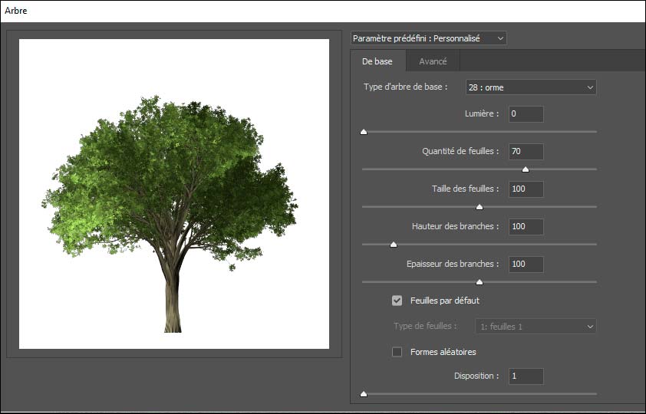Open the Paramètre prédéfini dropdown
The width and height of the screenshot is (646, 414).
pos(428,38)
